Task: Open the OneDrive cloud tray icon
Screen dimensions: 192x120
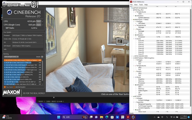Action: 158,117
